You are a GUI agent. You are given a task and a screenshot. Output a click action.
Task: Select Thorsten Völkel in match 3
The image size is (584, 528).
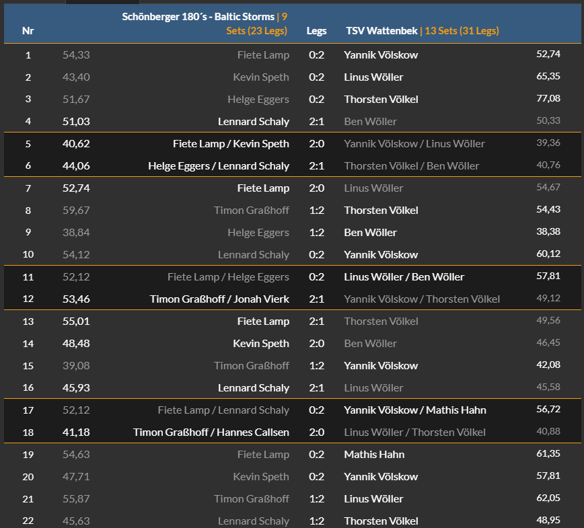pos(381,100)
